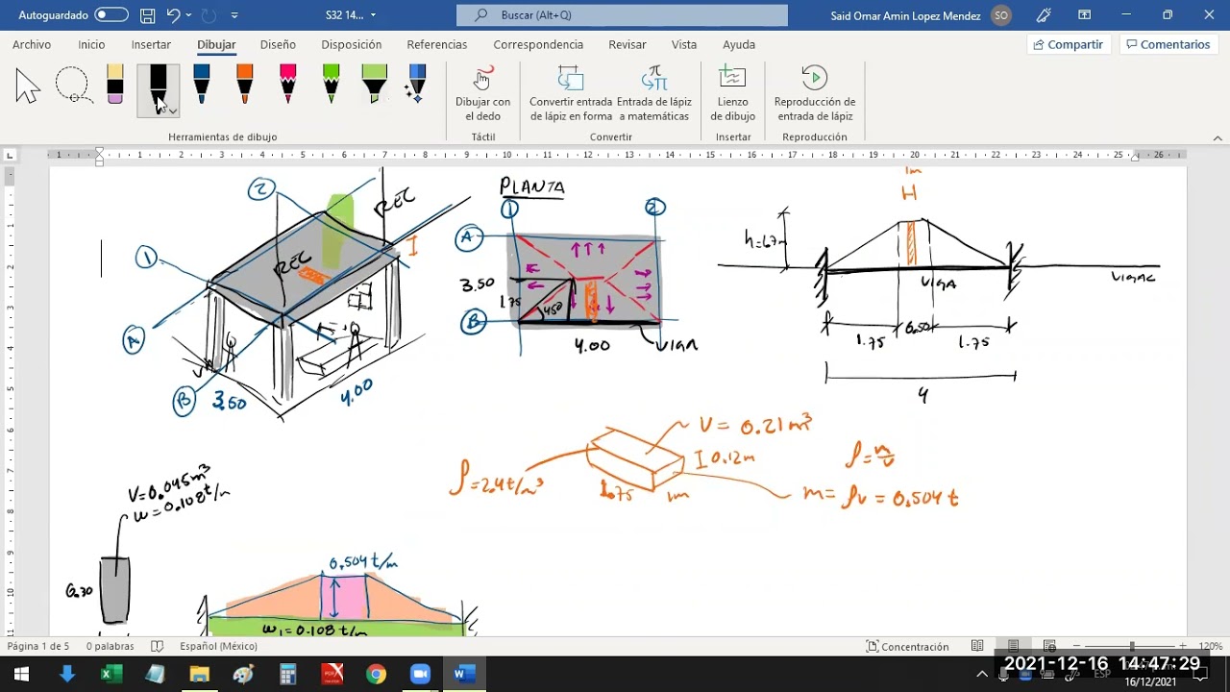The height and width of the screenshot is (692, 1230).
Task: Switch to the Insertar tab
Action: click(x=151, y=44)
